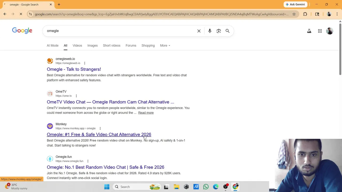
Task: Click the https://www.omegle.fun URL text
Action: pos(69,161)
